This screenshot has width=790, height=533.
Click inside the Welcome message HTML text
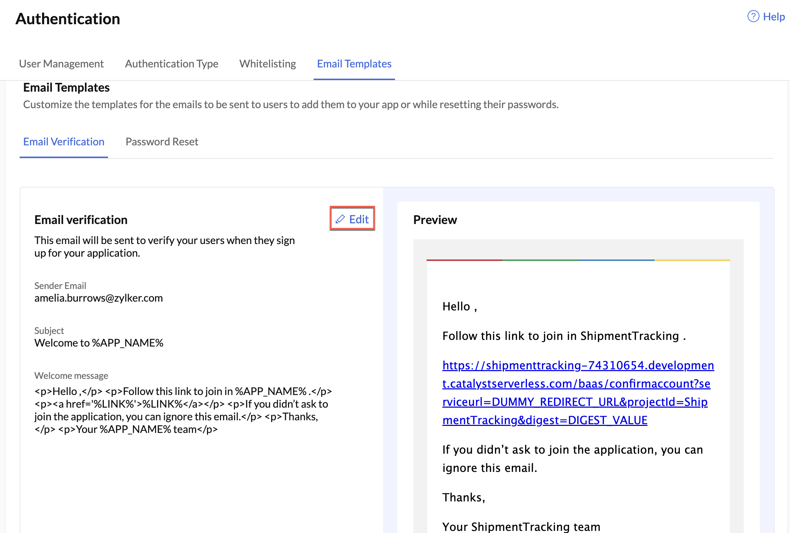(182, 410)
